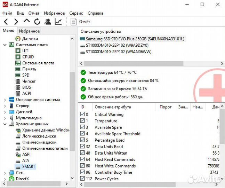The height and width of the screenshot is (188, 225).
Task: Select the Датчики sensor icon in tree
Action: point(18,39)
